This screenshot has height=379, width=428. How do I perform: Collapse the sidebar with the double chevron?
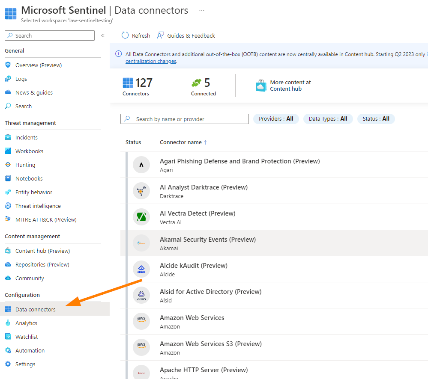point(103,36)
